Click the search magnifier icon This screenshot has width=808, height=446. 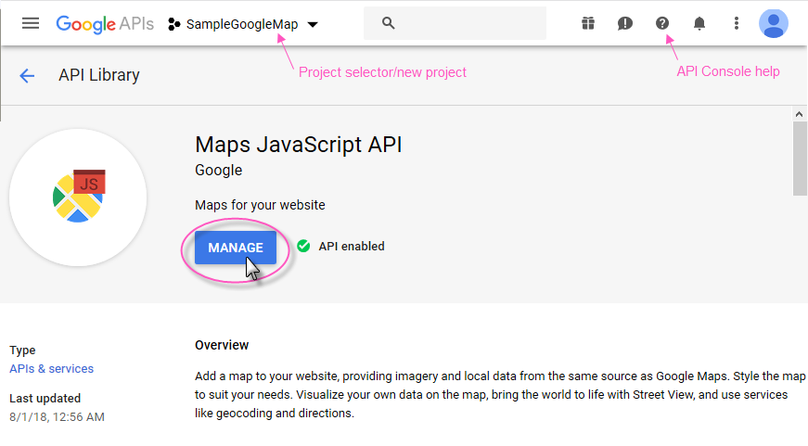coord(389,23)
